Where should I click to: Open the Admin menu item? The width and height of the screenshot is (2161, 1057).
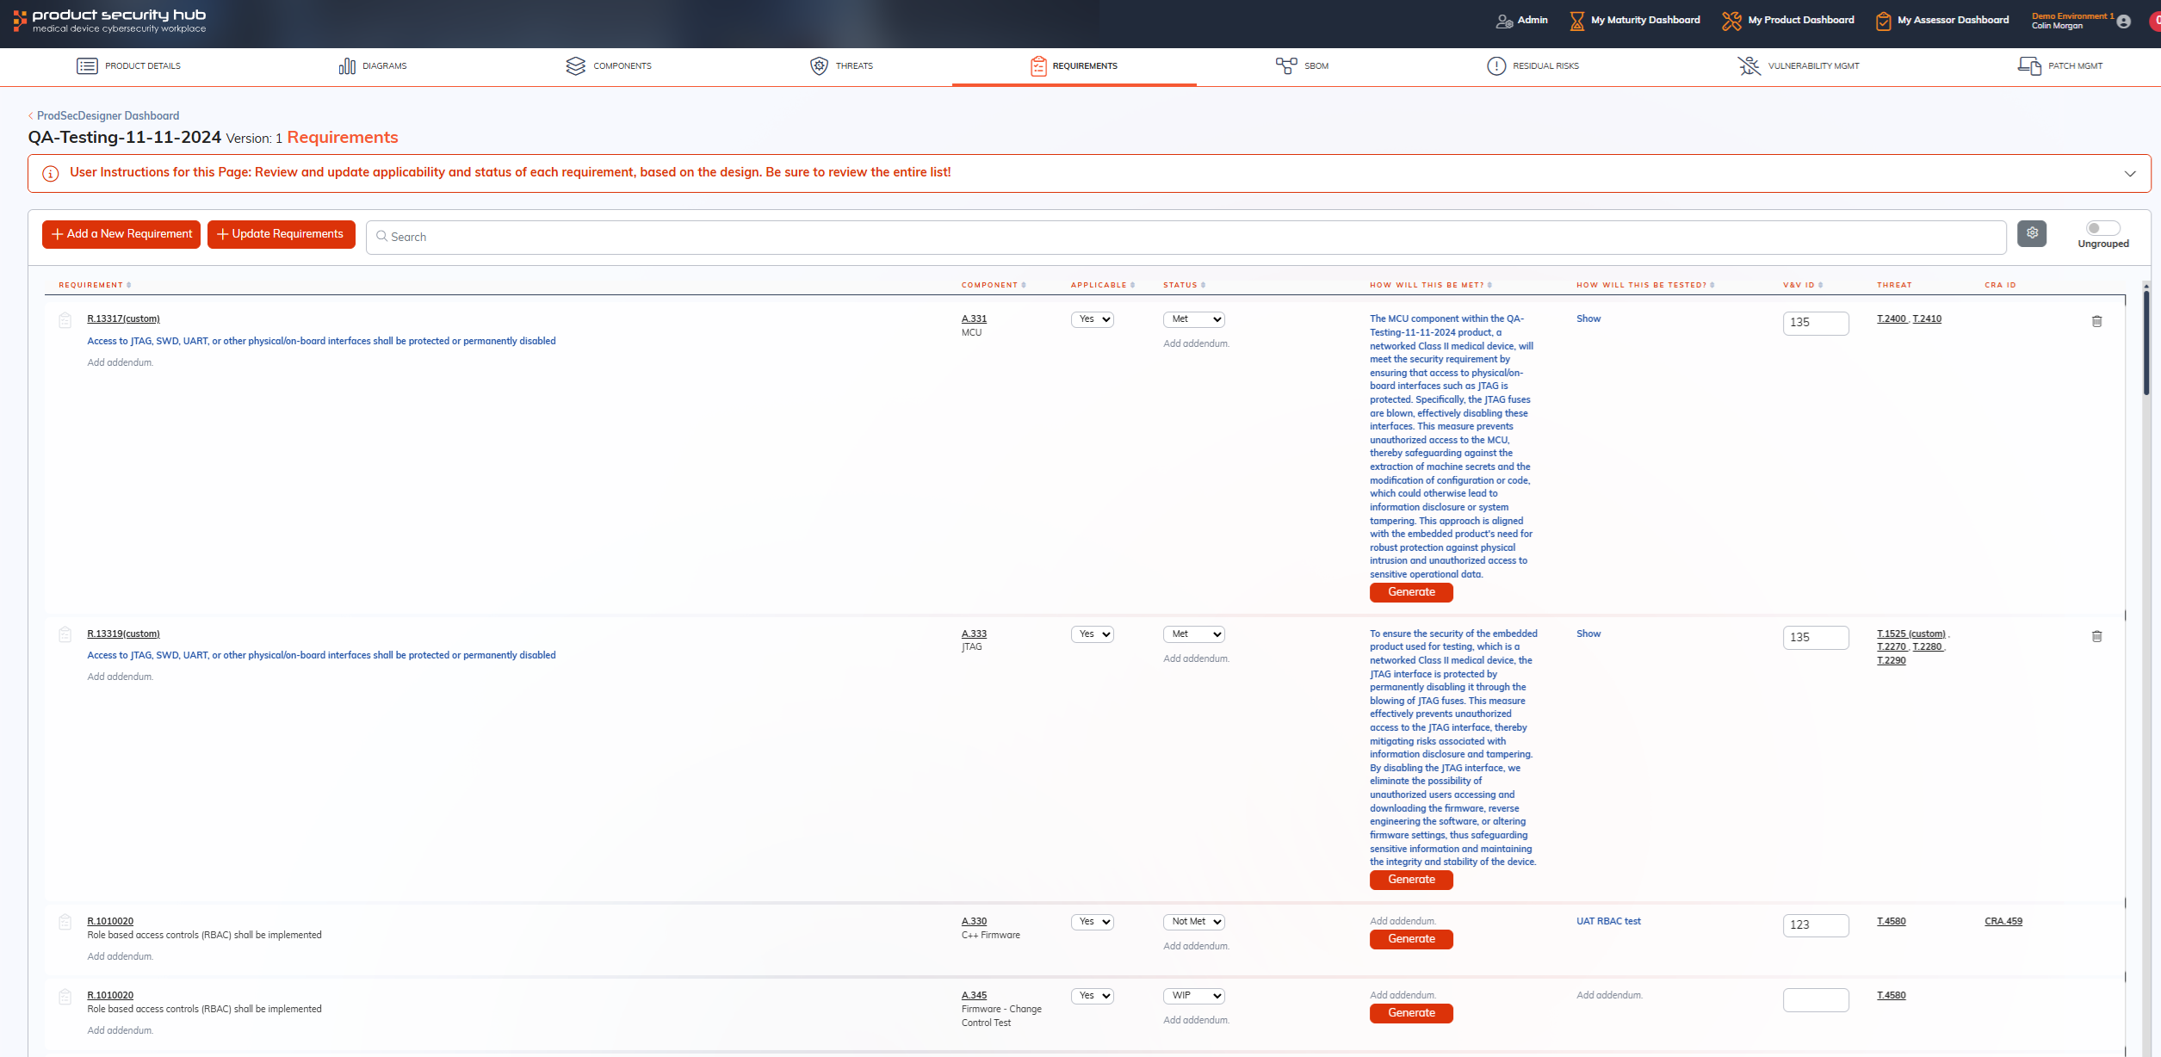coord(1522,19)
